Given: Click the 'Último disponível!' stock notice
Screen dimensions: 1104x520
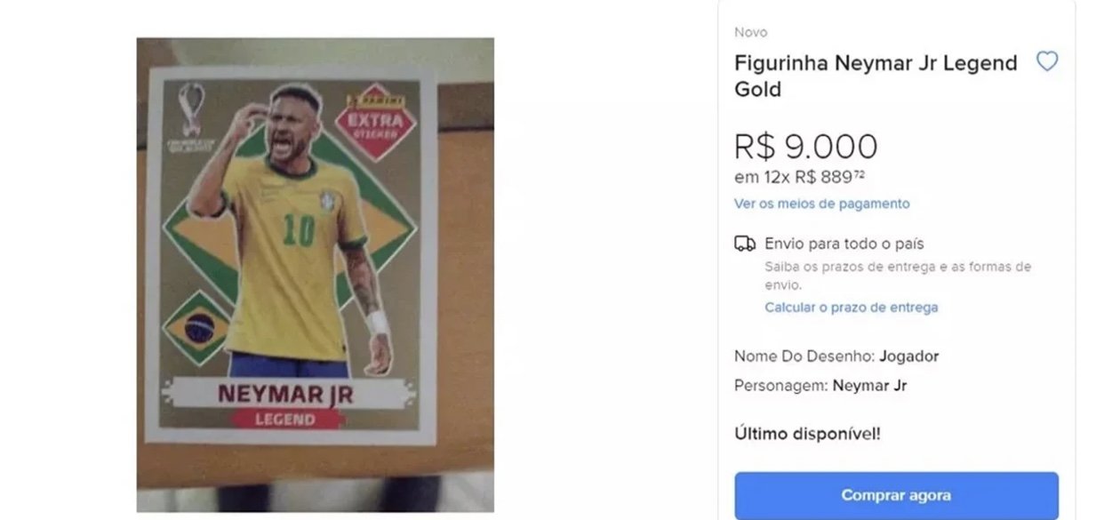Looking at the screenshot, I should pos(807,434).
